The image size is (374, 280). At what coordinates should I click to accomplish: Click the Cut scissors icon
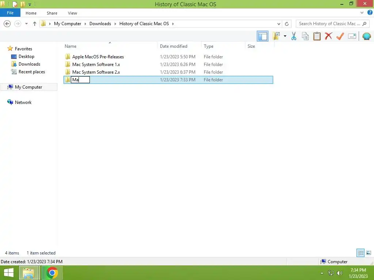click(294, 36)
